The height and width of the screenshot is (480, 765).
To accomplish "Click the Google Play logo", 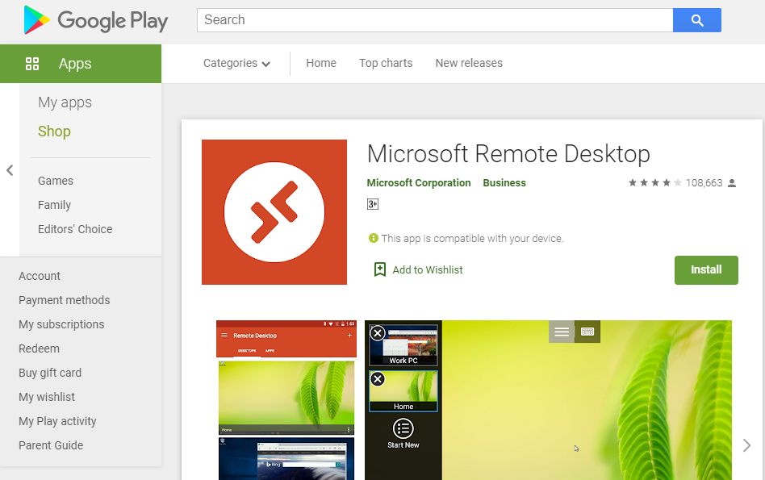I will pyautogui.click(x=95, y=20).
